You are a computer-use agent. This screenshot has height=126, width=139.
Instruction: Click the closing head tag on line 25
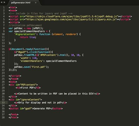(x=13, y=79)
